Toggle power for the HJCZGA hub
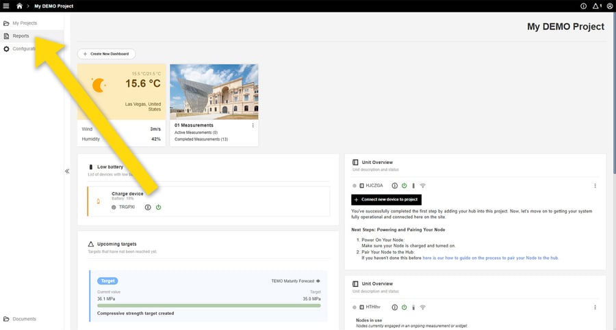This screenshot has height=330, width=616. [404, 186]
